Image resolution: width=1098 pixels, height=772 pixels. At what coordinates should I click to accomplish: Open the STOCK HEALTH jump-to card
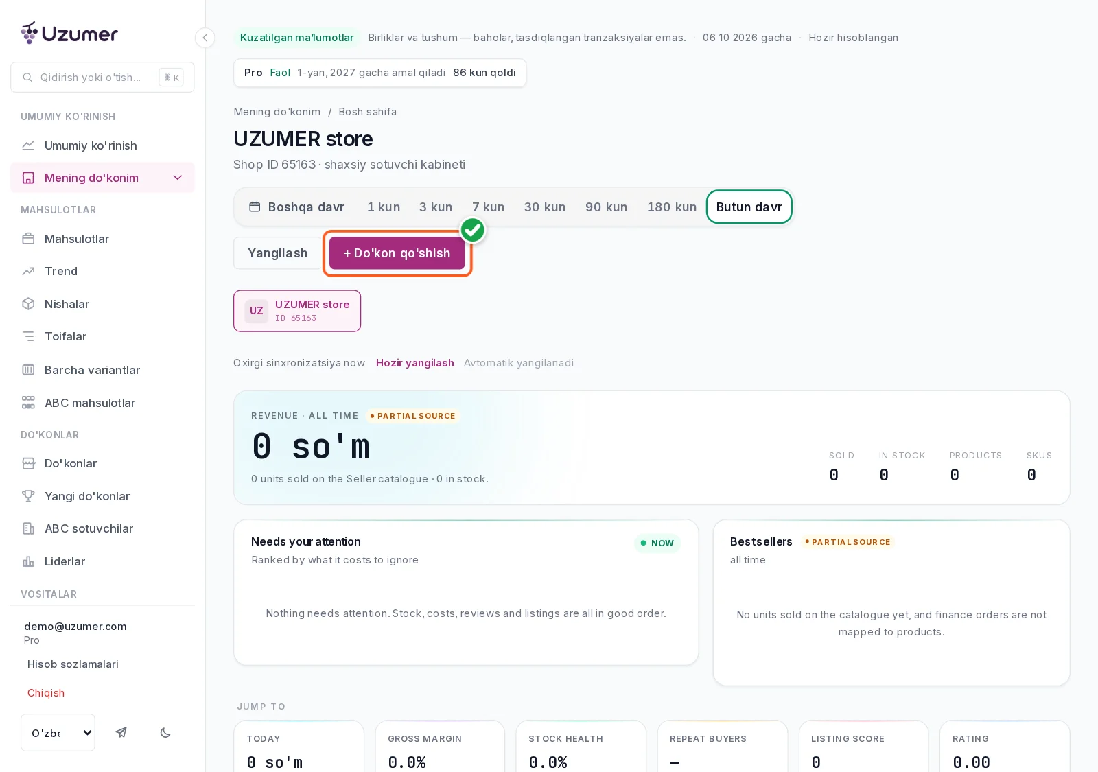point(581,747)
